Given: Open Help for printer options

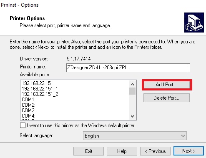Looking at the screenshot, I should click(122, 151).
